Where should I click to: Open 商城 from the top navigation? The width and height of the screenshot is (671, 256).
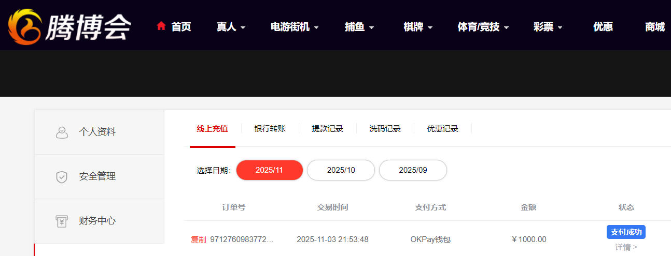point(655,27)
